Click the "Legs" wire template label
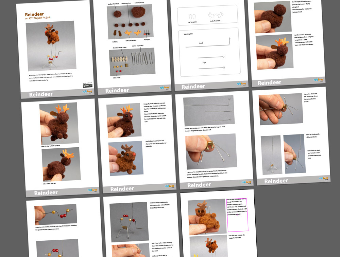This screenshot has width=340, height=257. click(x=204, y=62)
